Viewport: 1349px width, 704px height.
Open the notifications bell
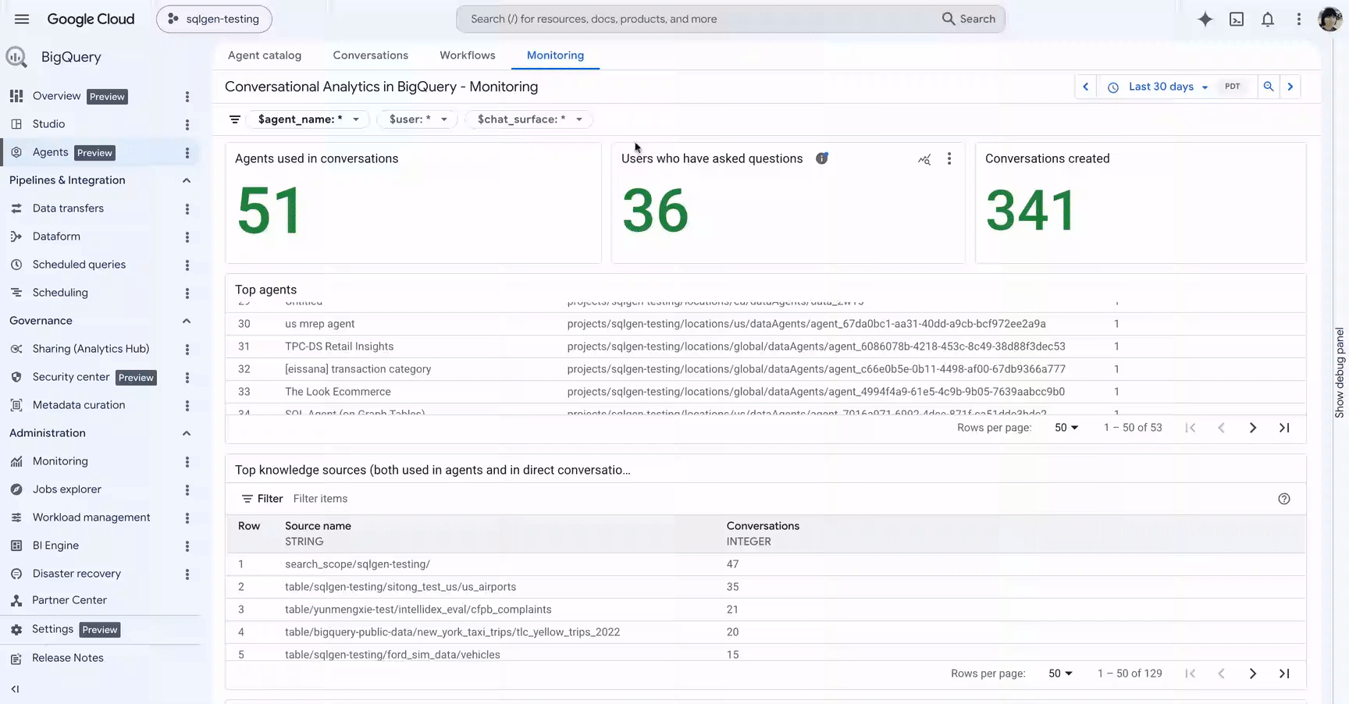(x=1268, y=19)
